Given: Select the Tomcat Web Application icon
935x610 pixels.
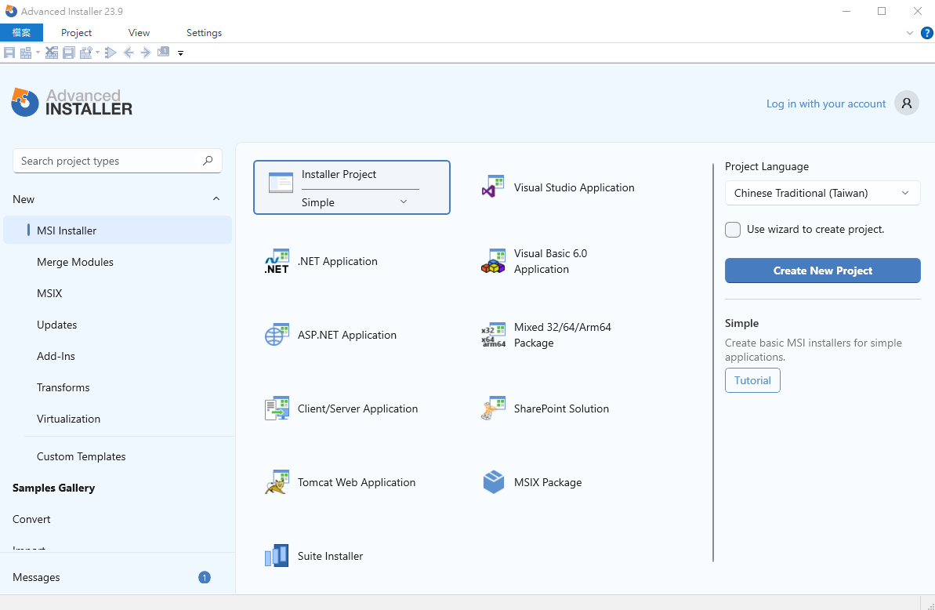Looking at the screenshot, I should (277, 482).
